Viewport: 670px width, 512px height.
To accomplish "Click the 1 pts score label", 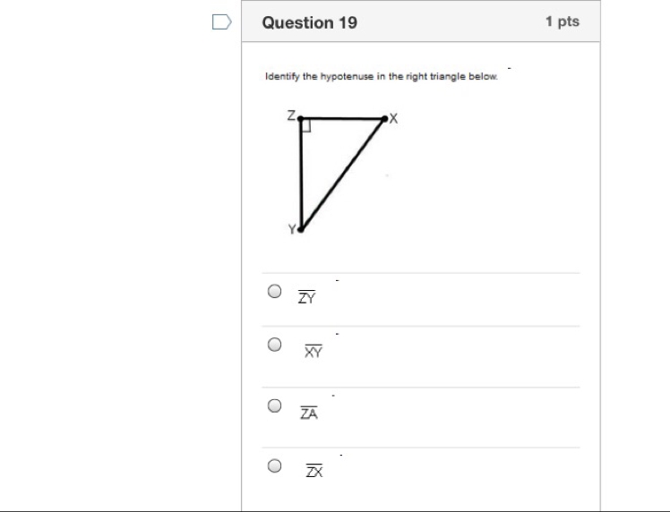I will coord(563,21).
